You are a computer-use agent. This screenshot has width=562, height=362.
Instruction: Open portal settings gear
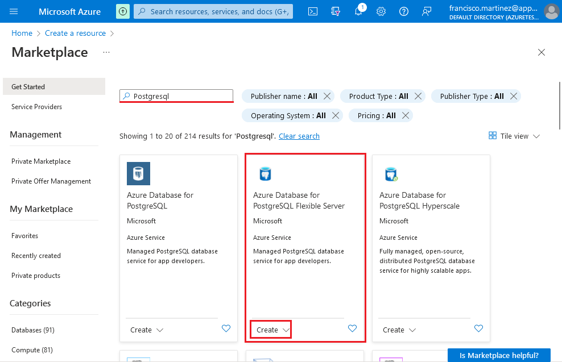point(381,11)
